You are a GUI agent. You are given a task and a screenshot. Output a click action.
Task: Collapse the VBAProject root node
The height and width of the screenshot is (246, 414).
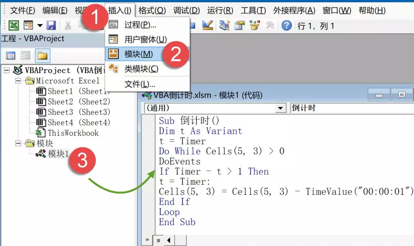(x=7, y=70)
